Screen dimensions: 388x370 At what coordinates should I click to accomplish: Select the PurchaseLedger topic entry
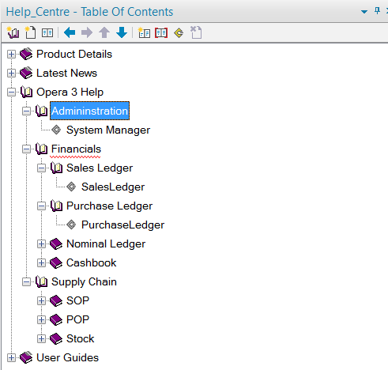pyautogui.click(x=122, y=225)
